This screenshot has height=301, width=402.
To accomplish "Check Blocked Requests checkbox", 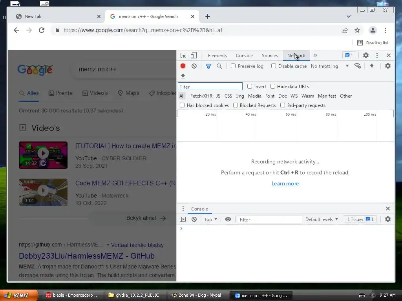I will pyautogui.click(x=236, y=105).
